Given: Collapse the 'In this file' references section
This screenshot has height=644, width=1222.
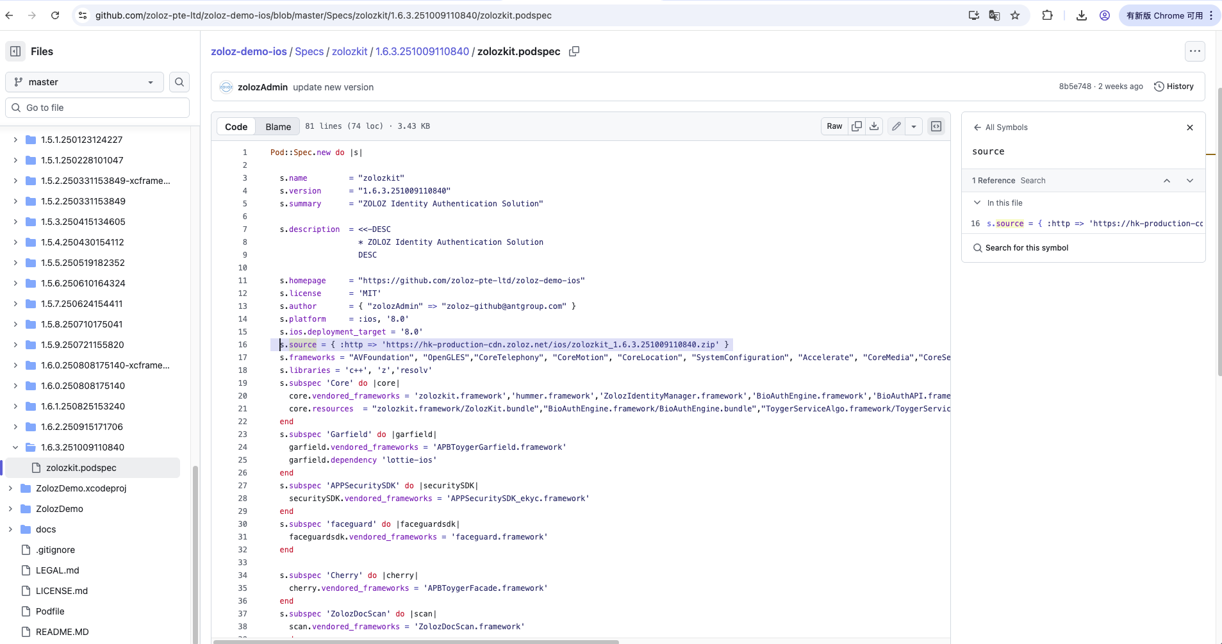Looking at the screenshot, I should 977,203.
